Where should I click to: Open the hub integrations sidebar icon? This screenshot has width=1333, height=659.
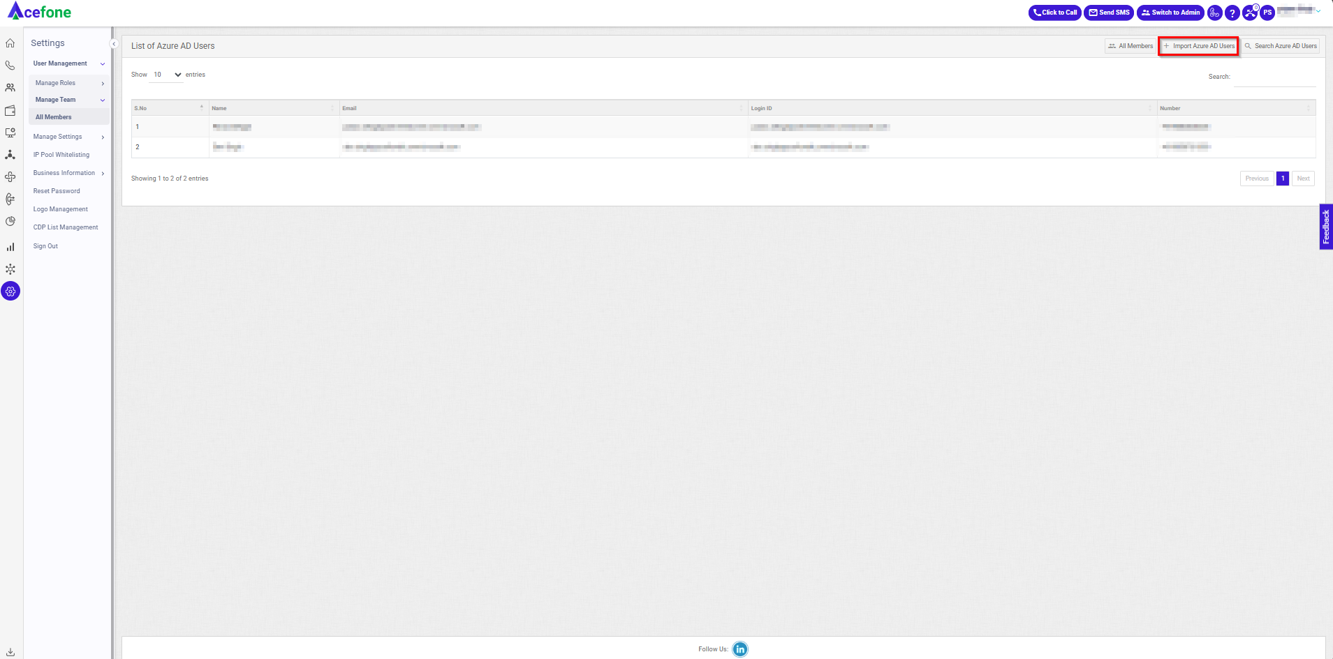(x=10, y=269)
